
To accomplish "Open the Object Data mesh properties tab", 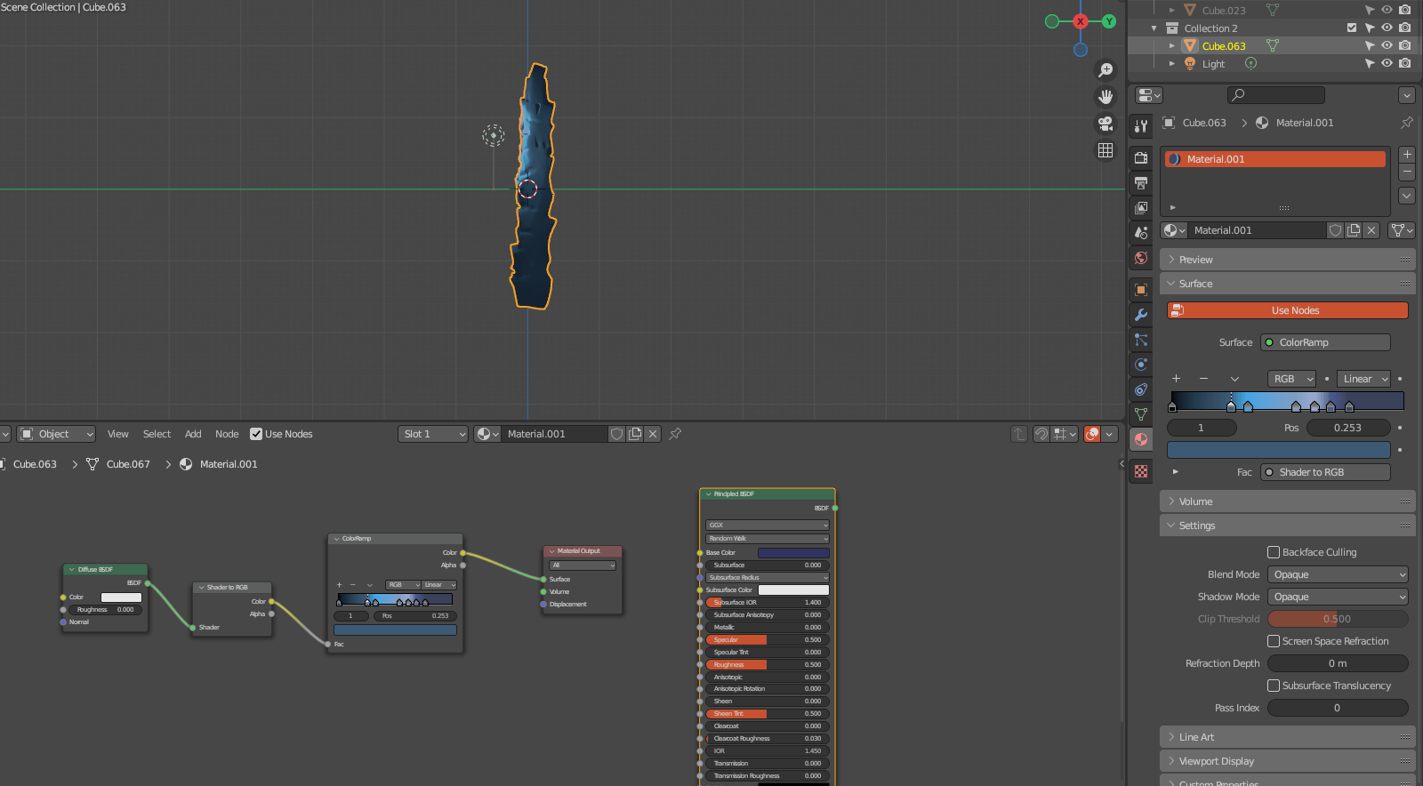I will (1141, 414).
